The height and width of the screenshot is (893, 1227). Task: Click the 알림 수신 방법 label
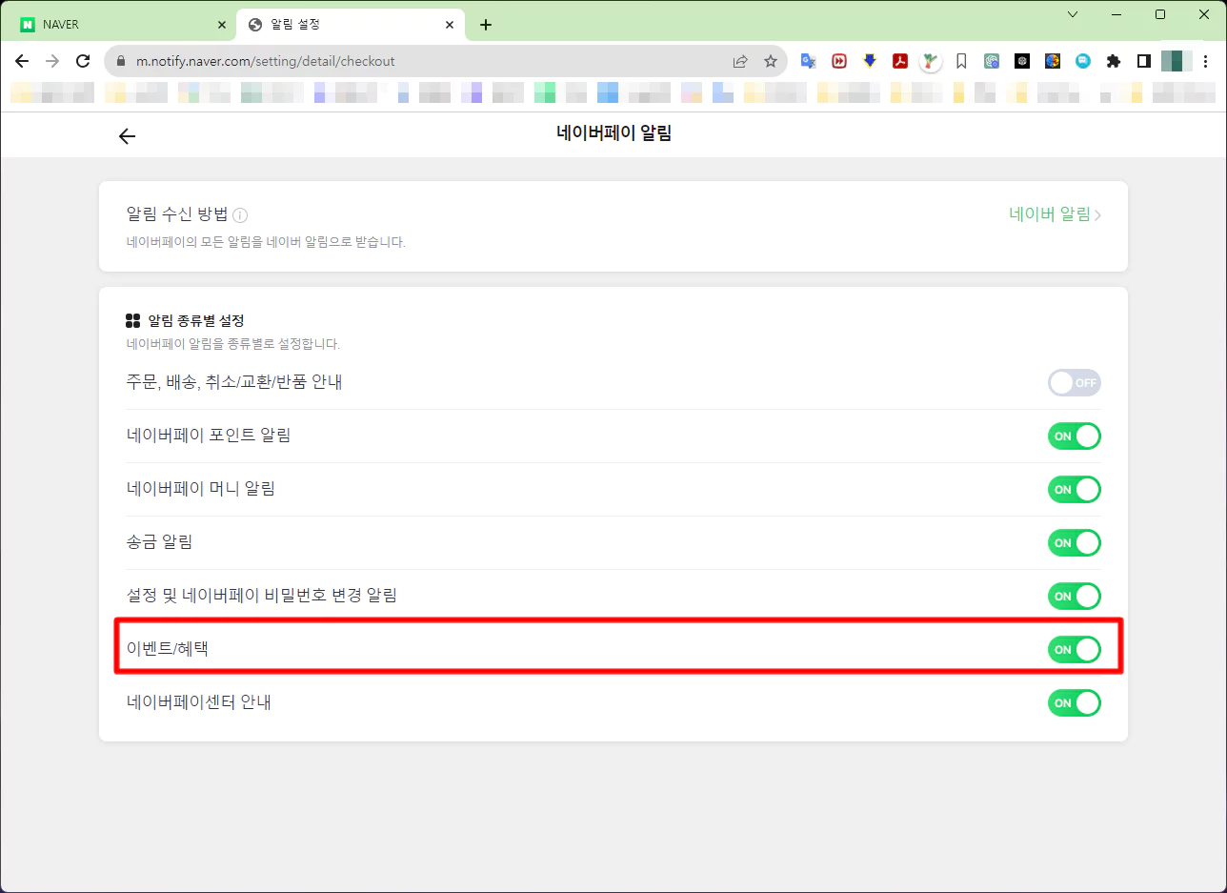point(177,214)
